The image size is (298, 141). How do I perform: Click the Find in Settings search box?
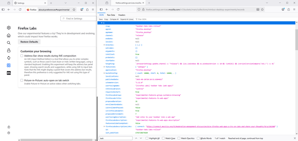[78, 19]
